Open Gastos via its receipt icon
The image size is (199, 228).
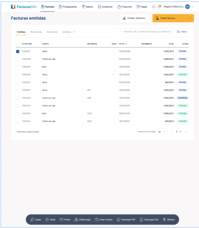83,7
